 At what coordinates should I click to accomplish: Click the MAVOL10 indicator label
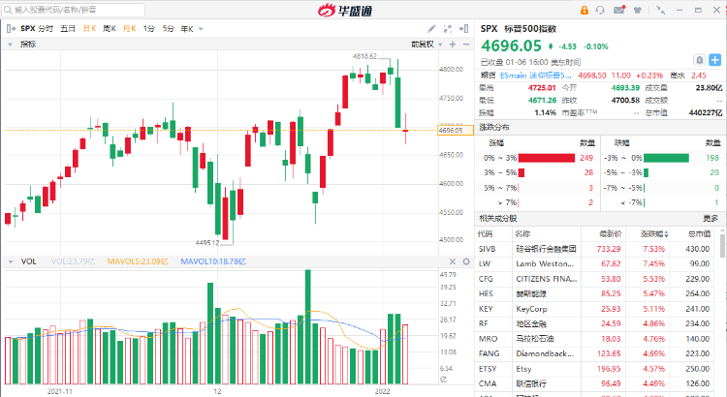coord(213,261)
